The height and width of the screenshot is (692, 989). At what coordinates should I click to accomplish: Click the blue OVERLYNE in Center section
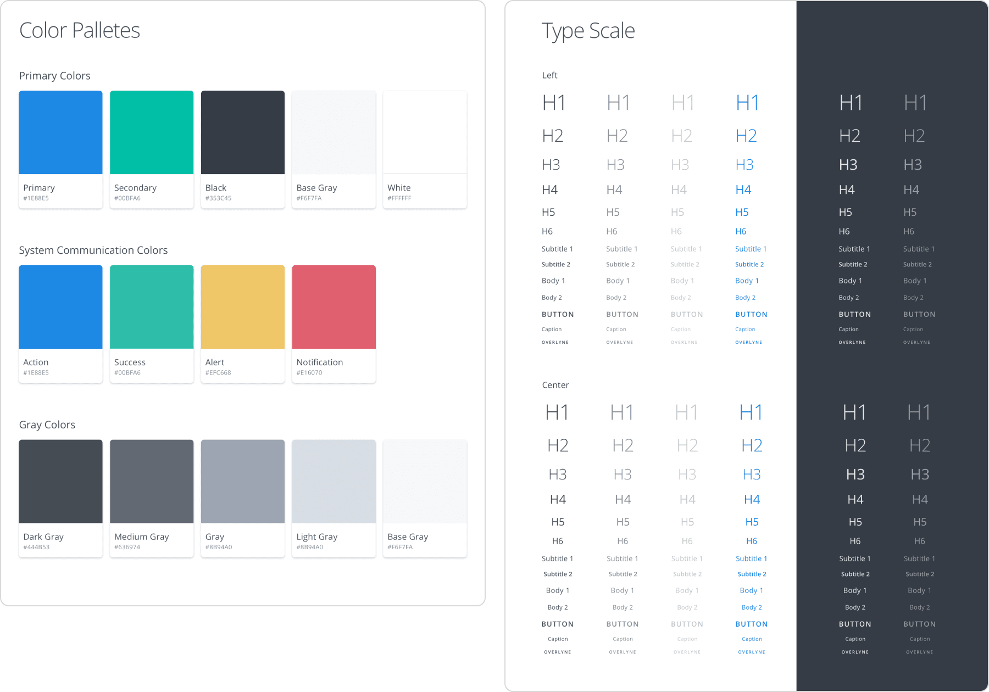[x=752, y=652]
